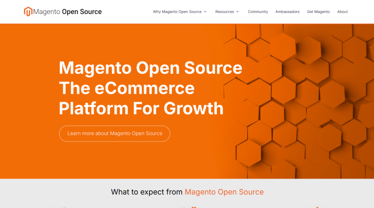
Task: Click Learn more about Magento Open Source
Action: [x=115, y=134]
